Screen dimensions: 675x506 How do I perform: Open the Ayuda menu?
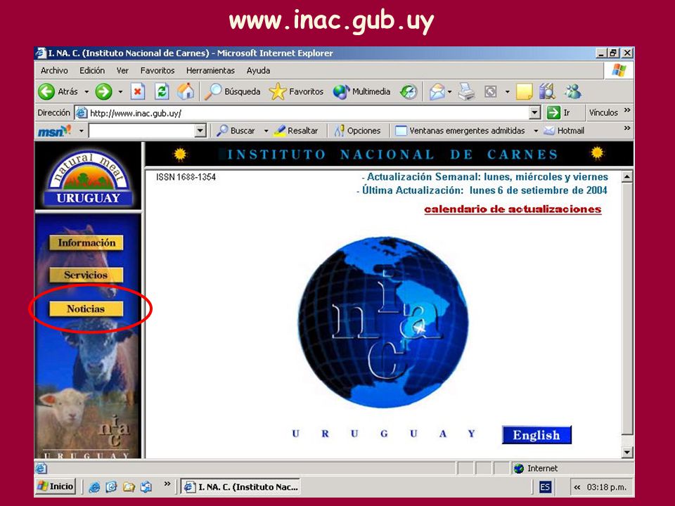pyautogui.click(x=258, y=70)
